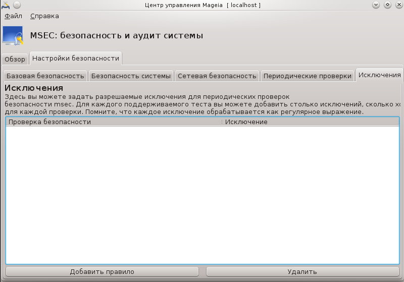The image size is (404, 282).
Task: Select the Исключения tab
Action: click(x=379, y=75)
